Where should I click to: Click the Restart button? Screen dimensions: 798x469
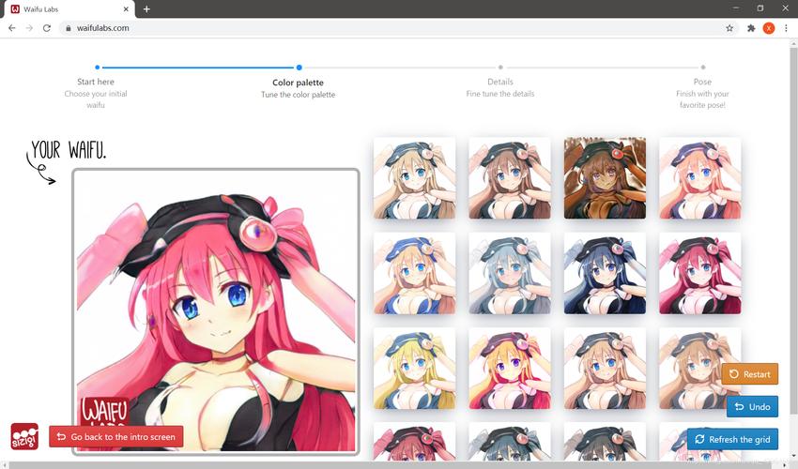point(750,374)
